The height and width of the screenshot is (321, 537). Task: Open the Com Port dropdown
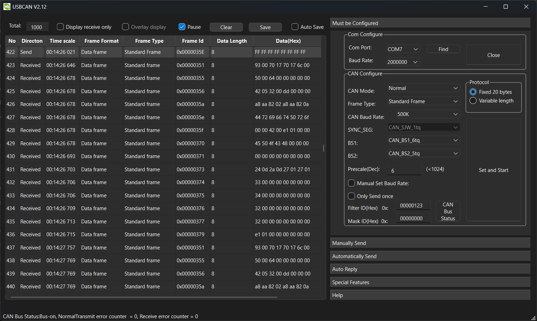[x=403, y=49]
